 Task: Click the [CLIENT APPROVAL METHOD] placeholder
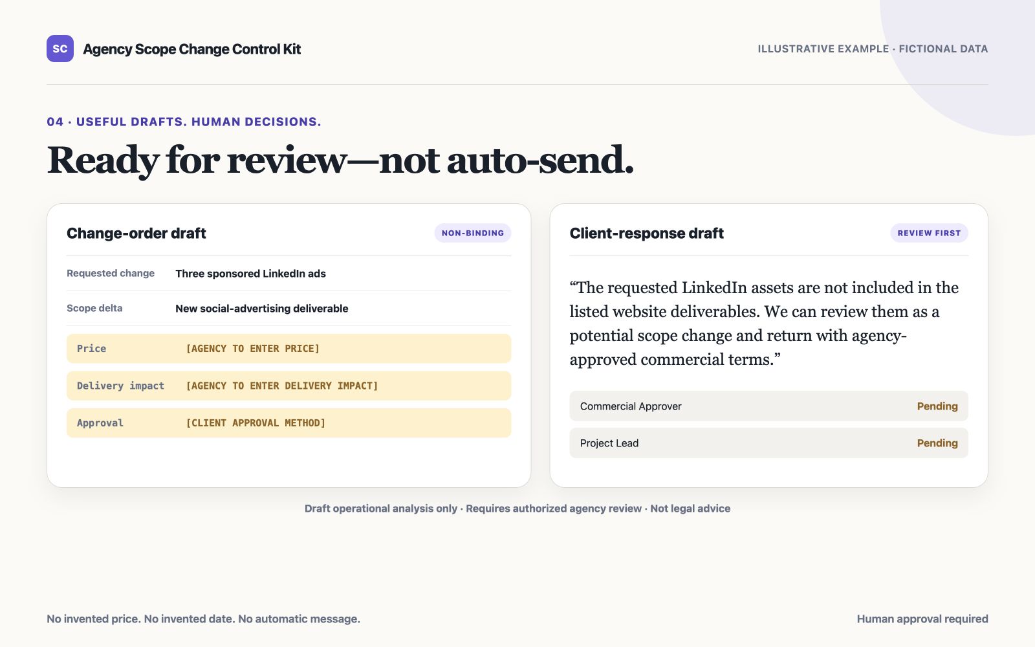(256, 423)
